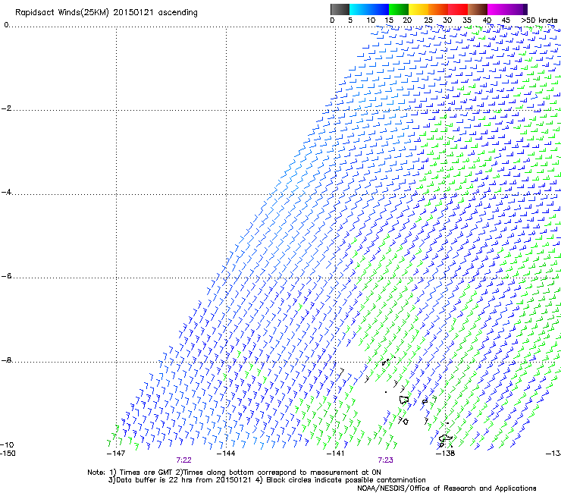Screen dimensions: 561x493
Task: Click the green 15–20 knots legend segment
Action: pyautogui.click(x=399, y=9)
